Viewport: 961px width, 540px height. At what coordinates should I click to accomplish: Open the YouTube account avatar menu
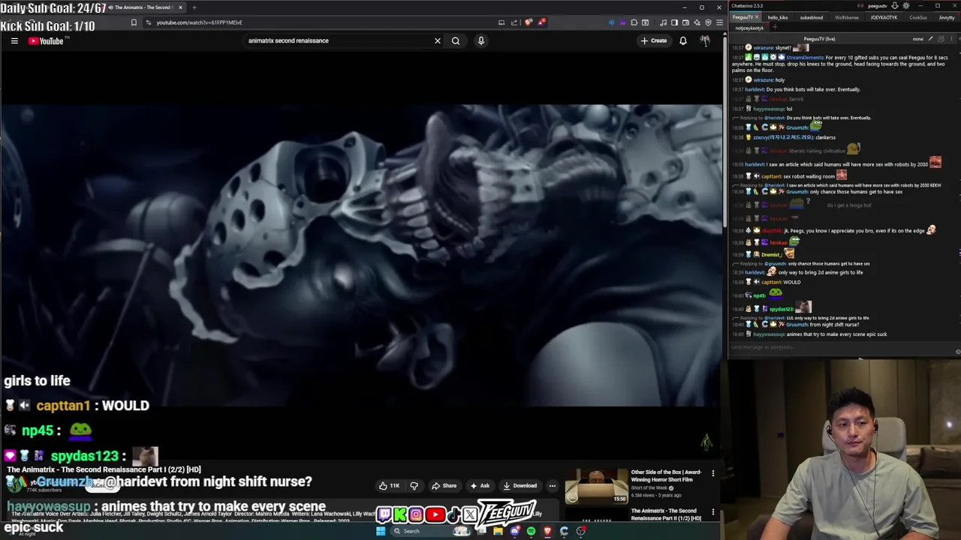point(705,40)
